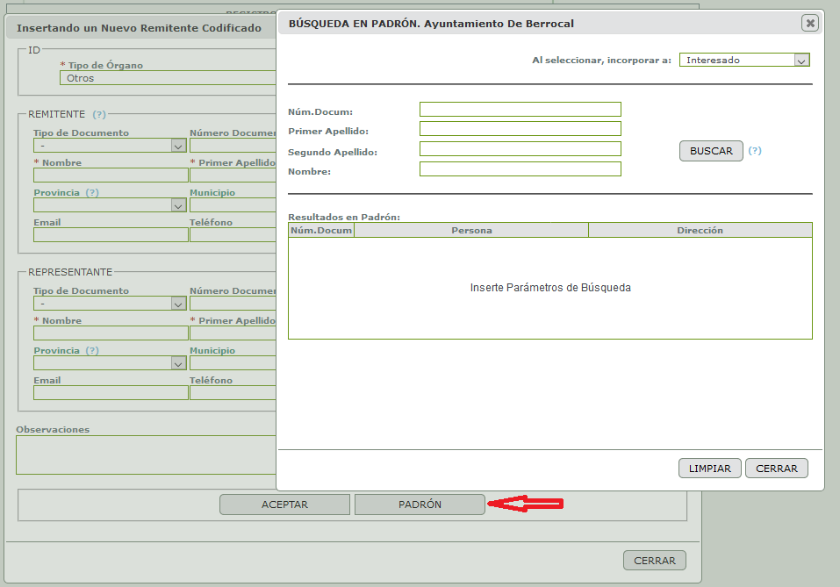Expand the 'Al seleccionar, incorporar a' dropdown
The height and width of the screenshot is (587, 840).
pos(744,60)
